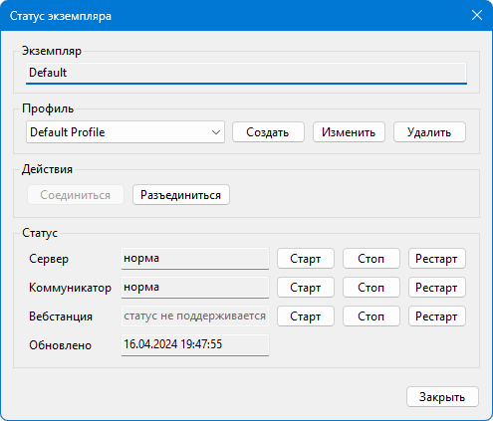Image resolution: width=493 pixels, height=421 pixels.
Task: Click the Сервер status field
Action: pyautogui.click(x=195, y=259)
